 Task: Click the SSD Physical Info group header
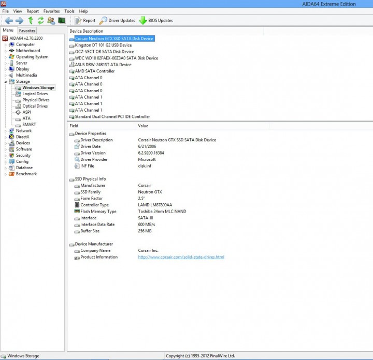click(90, 179)
